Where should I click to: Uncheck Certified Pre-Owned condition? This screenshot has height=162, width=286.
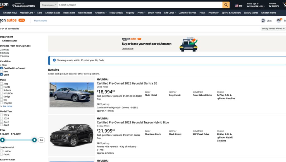[x=1, y=68]
